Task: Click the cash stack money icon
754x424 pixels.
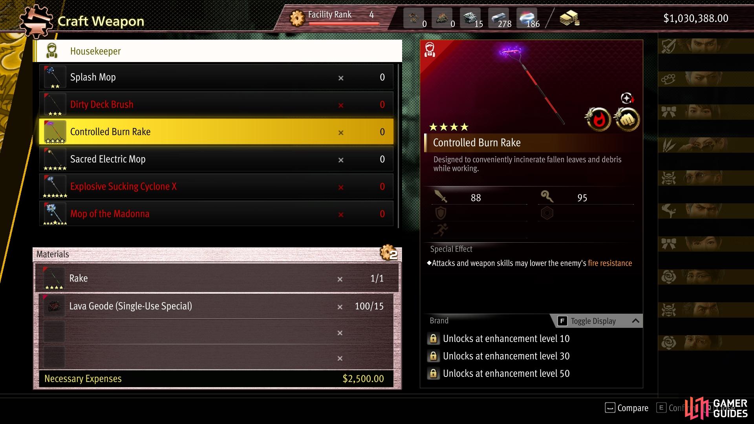Action: (569, 18)
